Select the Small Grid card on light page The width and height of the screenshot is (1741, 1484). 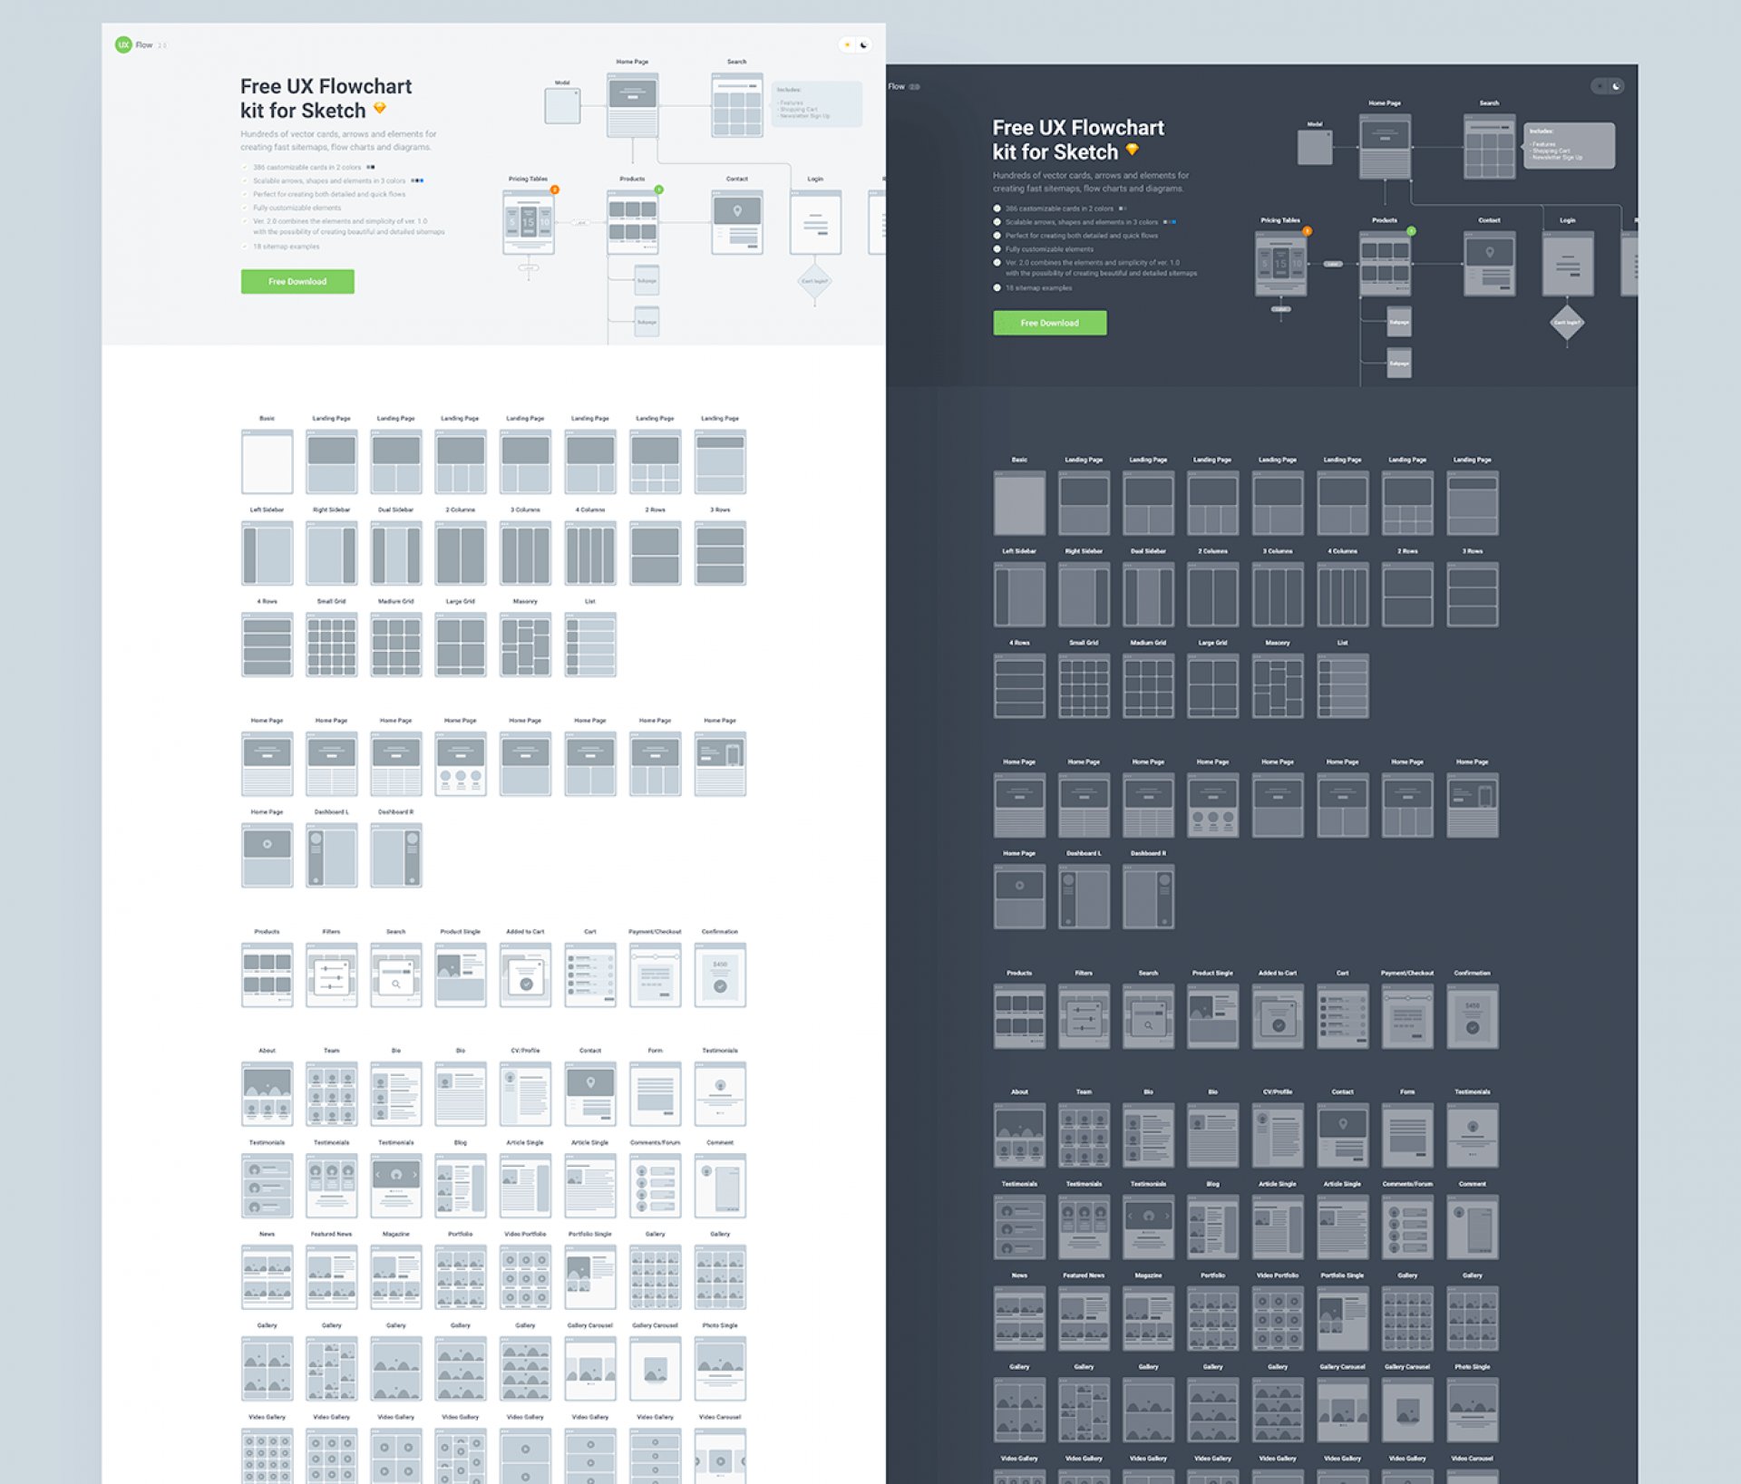[x=332, y=645]
